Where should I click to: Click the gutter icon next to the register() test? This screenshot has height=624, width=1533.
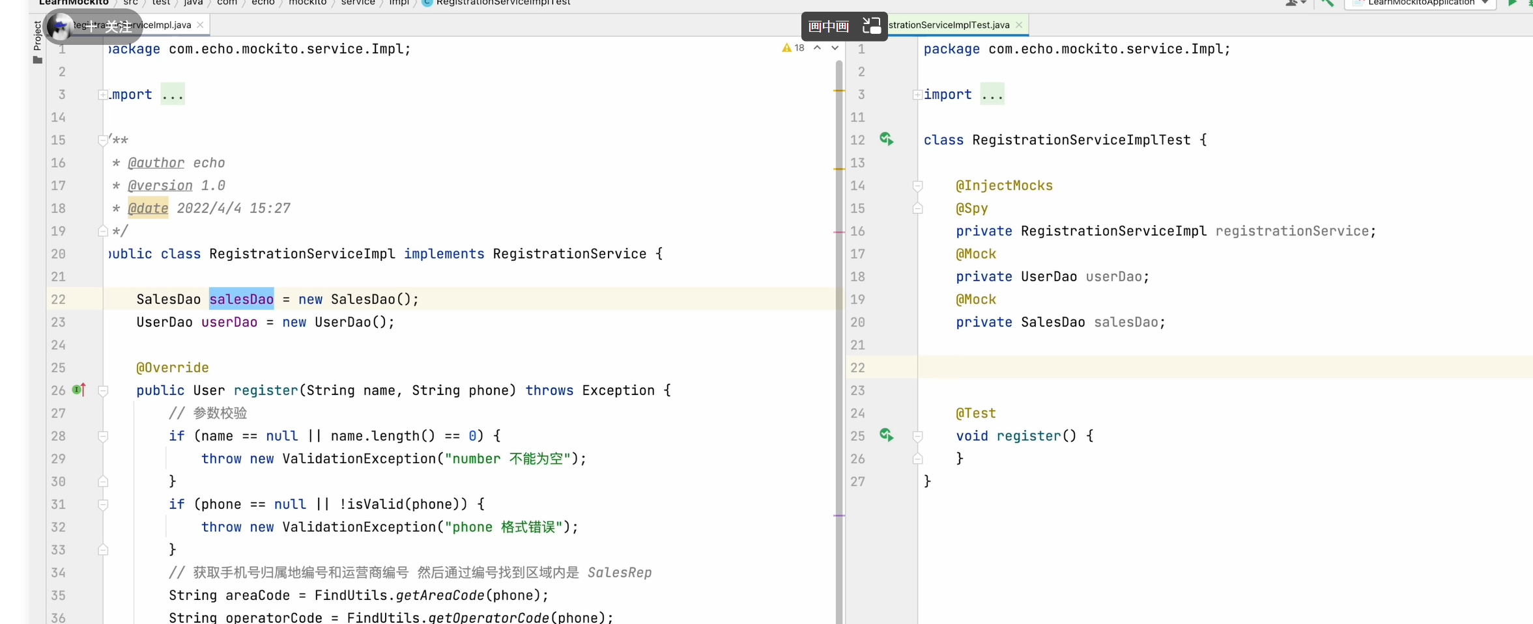click(887, 436)
